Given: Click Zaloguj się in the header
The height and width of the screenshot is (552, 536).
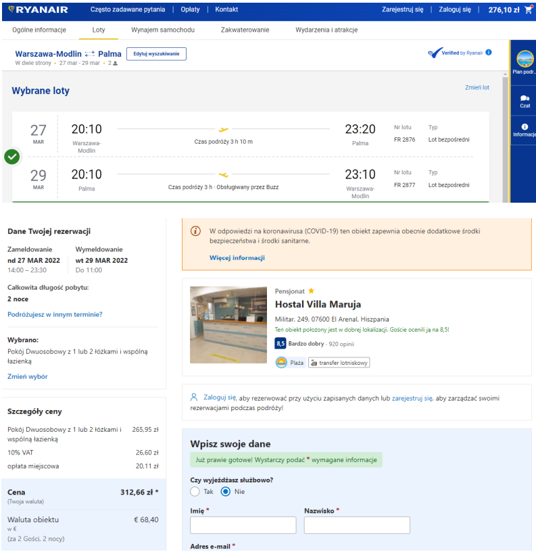Looking at the screenshot, I should pyautogui.click(x=455, y=9).
